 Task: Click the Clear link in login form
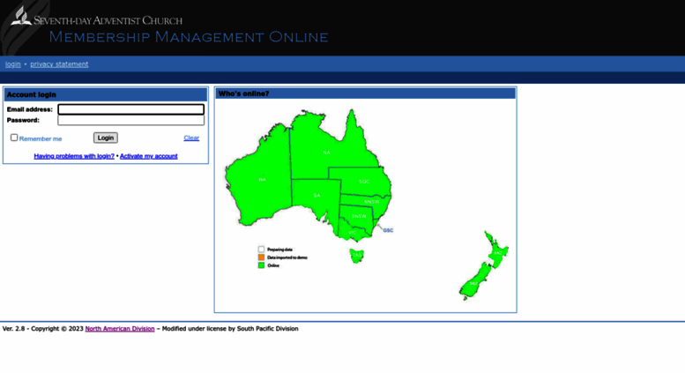point(191,138)
